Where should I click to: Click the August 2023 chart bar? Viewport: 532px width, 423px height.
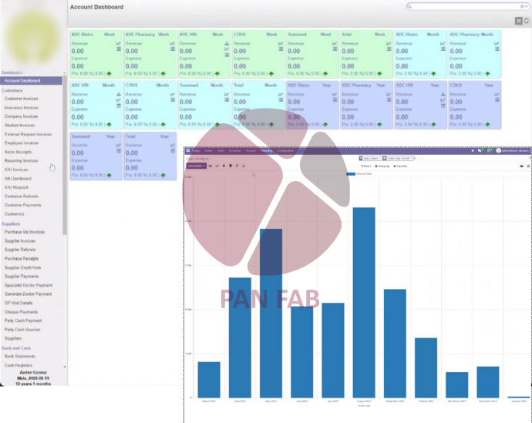pos(364,302)
